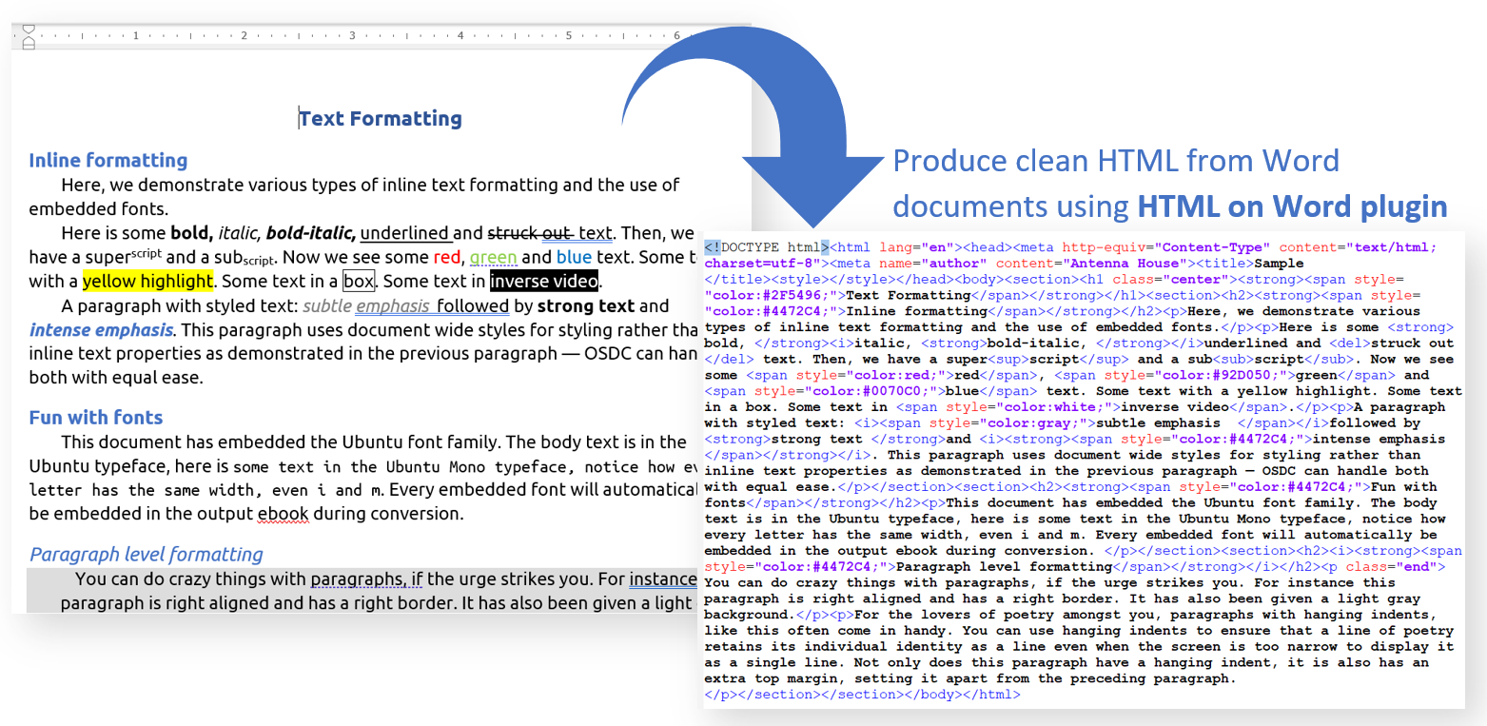The width and height of the screenshot is (1487, 726).
Task: Click the white-on-black "inverse video" text in Word
Action: click(544, 282)
